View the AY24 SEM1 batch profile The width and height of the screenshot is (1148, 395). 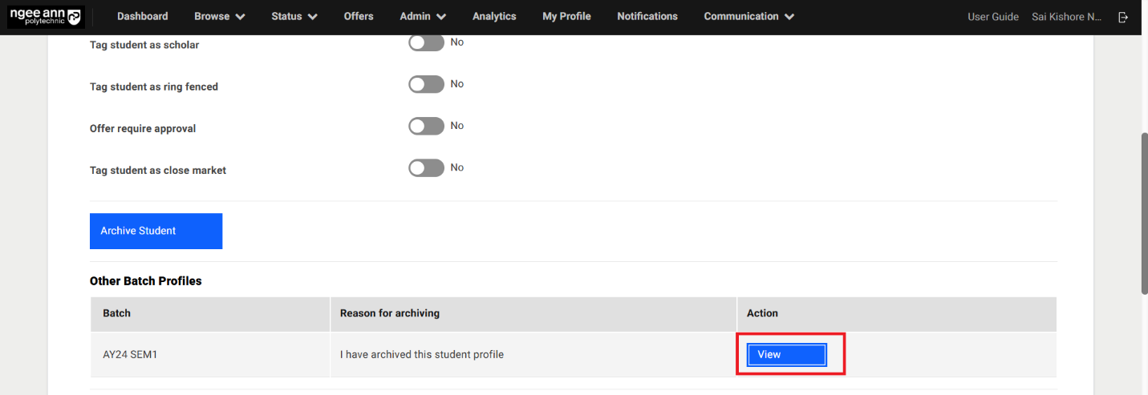click(786, 355)
